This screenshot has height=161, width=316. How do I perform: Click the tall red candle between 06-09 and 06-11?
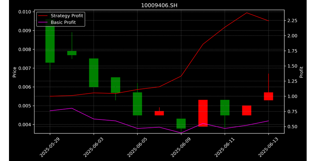point(203,113)
